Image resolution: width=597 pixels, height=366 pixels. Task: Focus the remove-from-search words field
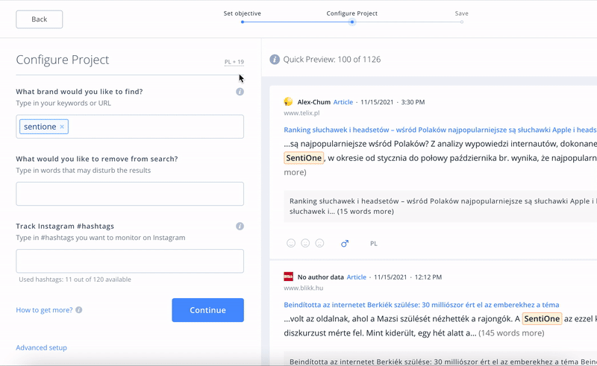click(130, 194)
